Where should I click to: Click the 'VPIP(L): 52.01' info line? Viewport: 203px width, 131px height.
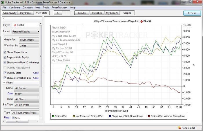[59, 56]
